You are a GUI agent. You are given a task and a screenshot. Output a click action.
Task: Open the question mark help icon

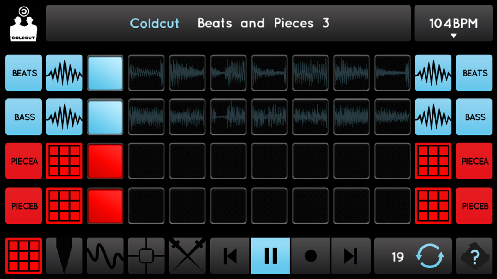[474, 256]
